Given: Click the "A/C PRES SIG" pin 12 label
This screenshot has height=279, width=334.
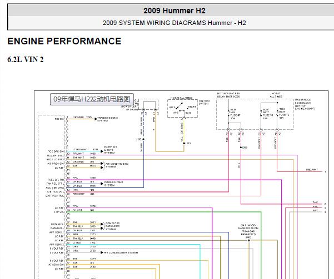Looking at the screenshot, I should [x=56, y=164].
